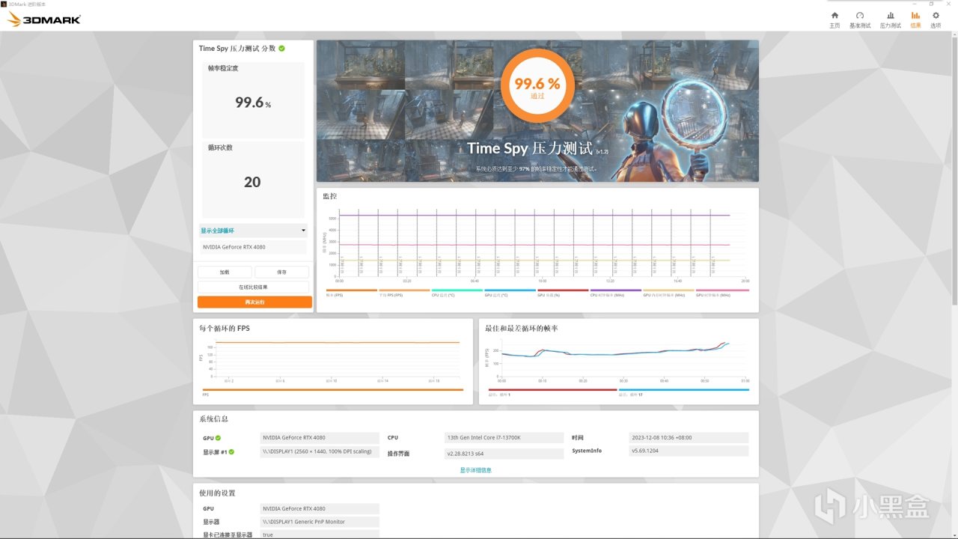Toggle the blue best-loop 循环 17 legend

tap(683, 390)
